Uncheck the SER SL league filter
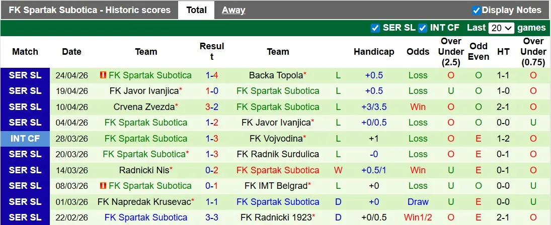This screenshot has height=225, width=551. pos(375,28)
